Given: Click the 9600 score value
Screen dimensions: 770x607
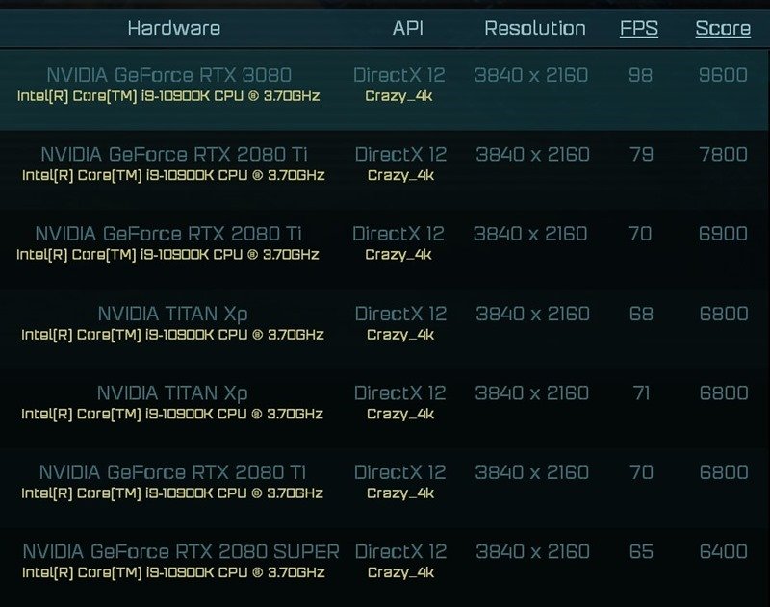Looking at the screenshot, I should pyautogui.click(x=724, y=75).
